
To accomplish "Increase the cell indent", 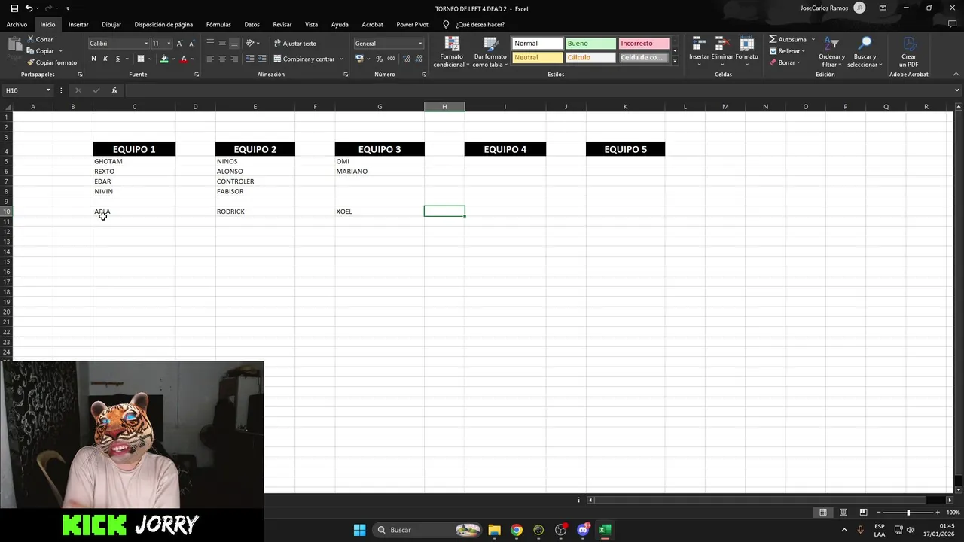I will coord(262,59).
